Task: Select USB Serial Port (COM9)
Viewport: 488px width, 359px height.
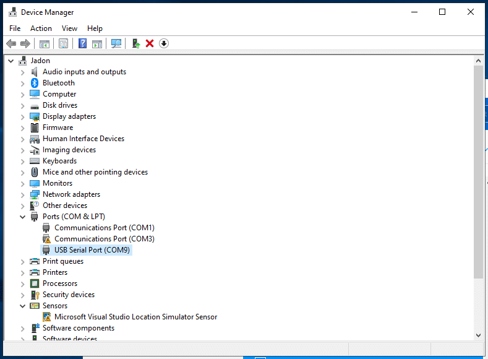Action: pos(92,250)
